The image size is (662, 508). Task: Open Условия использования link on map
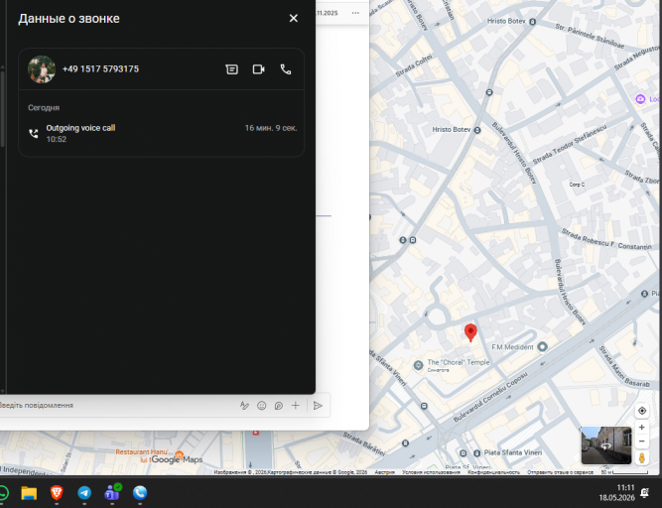[x=431, y=472]
